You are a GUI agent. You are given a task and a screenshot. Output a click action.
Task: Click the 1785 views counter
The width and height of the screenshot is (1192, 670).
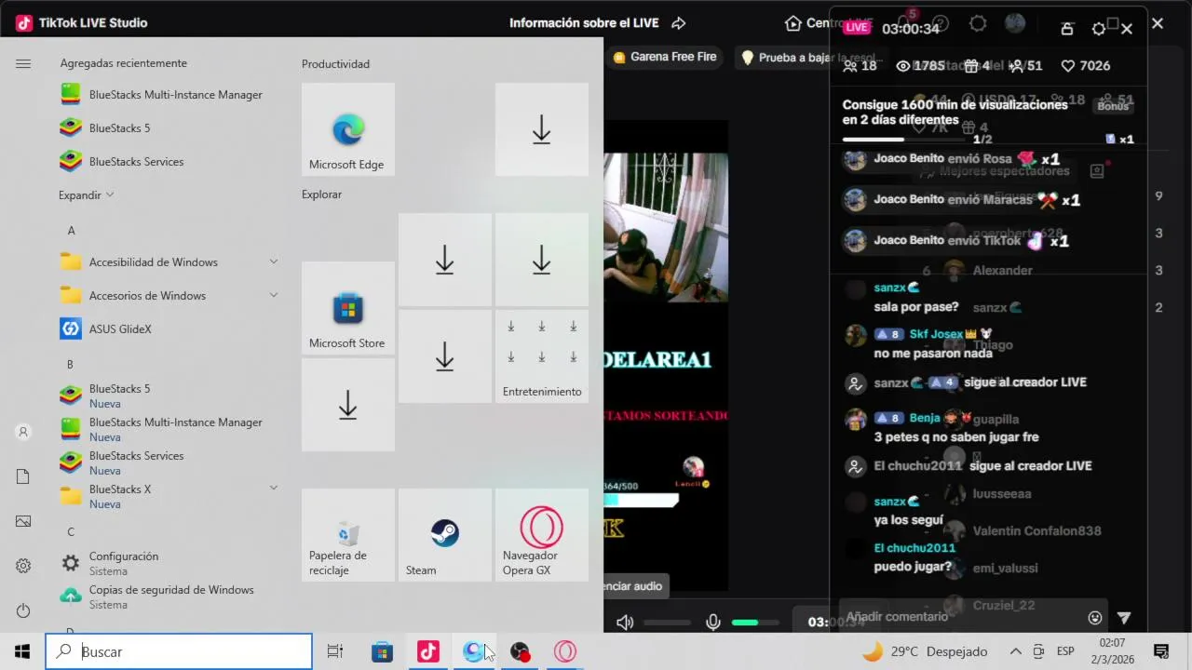click(x=920, y=66)
